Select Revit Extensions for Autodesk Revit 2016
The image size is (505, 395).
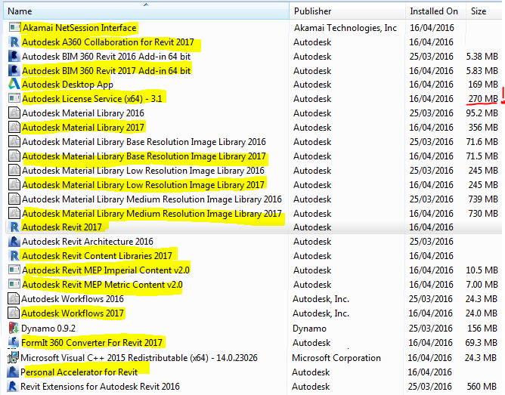click(x=100, y=387)
